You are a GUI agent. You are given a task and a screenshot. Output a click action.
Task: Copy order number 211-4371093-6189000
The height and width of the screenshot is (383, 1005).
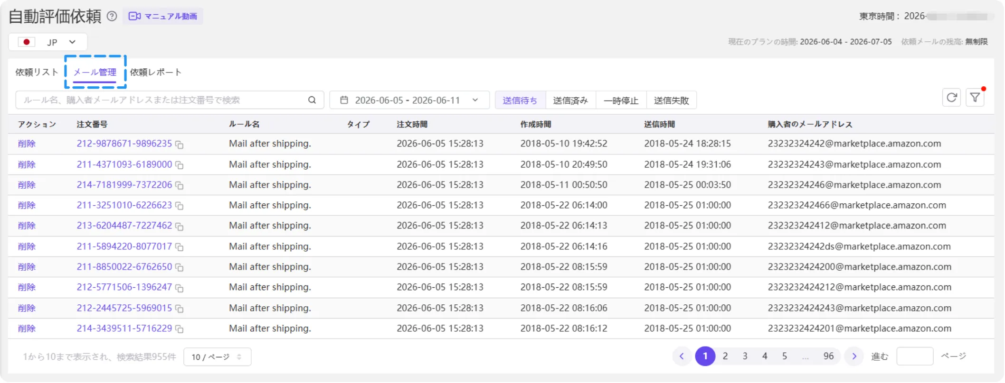[180, 165]
